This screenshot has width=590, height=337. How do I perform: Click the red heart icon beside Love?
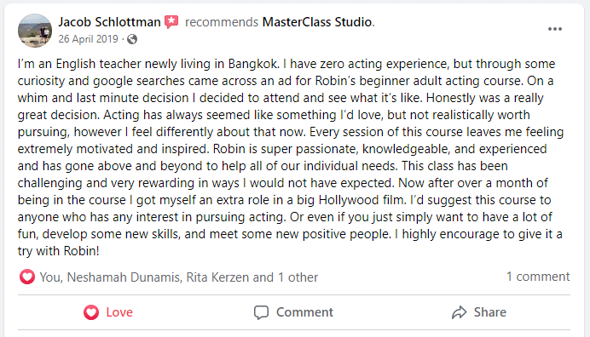(x=91, y=312)
